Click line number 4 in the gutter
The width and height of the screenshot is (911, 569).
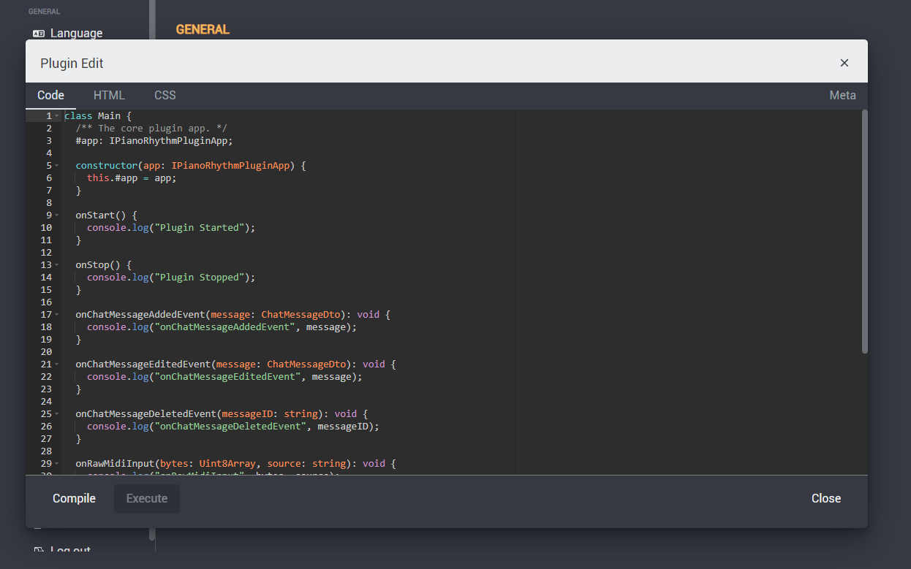[49, 153]
